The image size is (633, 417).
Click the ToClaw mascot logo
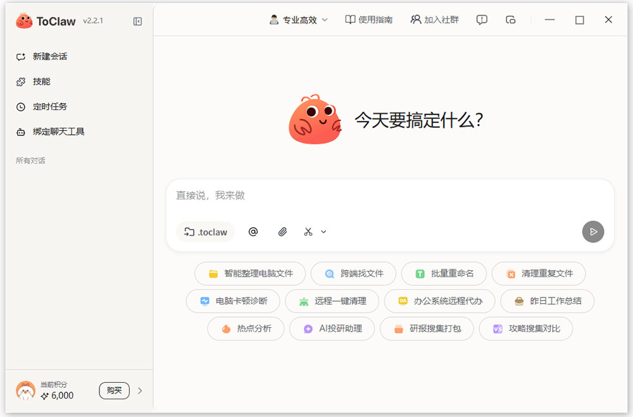(x=24, y=20)
